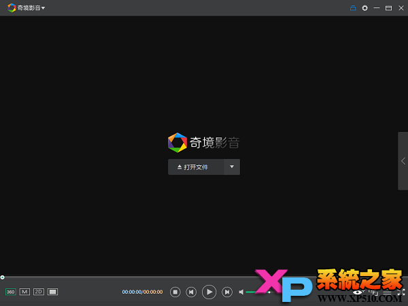
Task: Close the player window
Action: click(x=401, y=8)
